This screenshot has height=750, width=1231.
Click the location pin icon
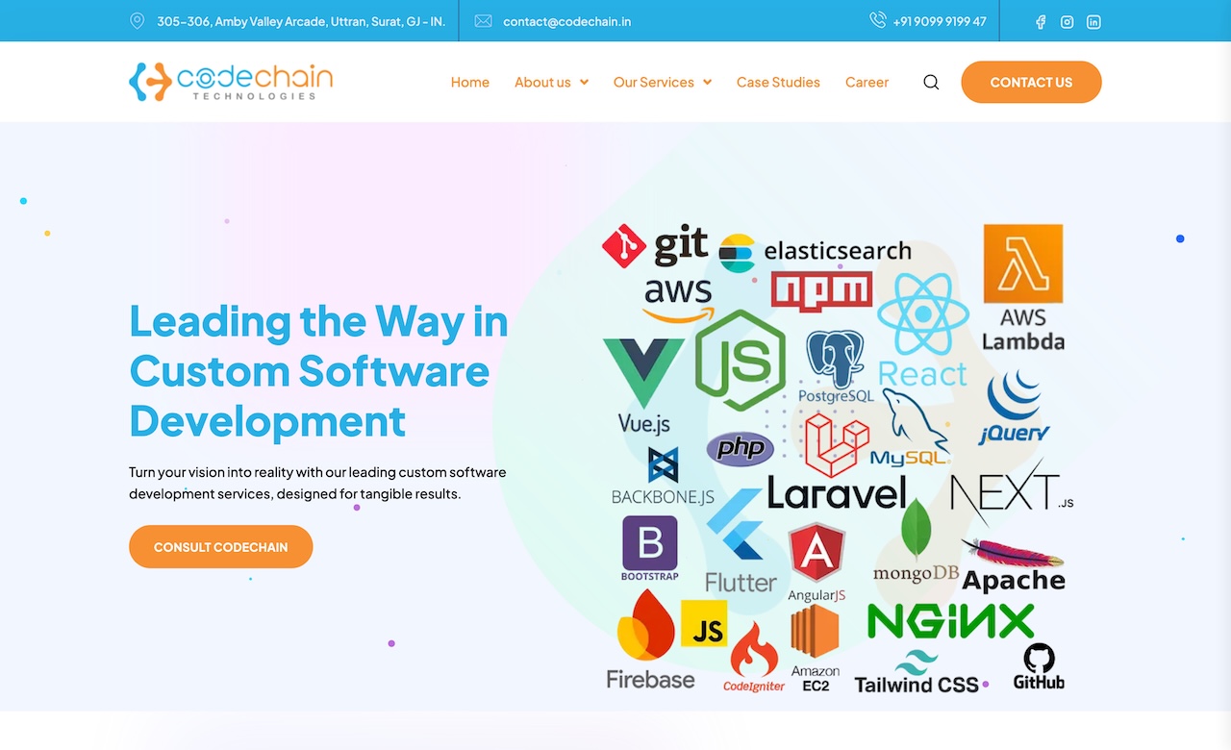[x=138, y=21]
